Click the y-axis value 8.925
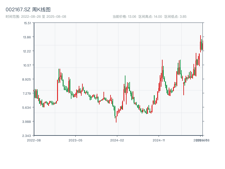The width and height of the screenshot is (225, 169). pyautogui.click(x=26, y=79)
